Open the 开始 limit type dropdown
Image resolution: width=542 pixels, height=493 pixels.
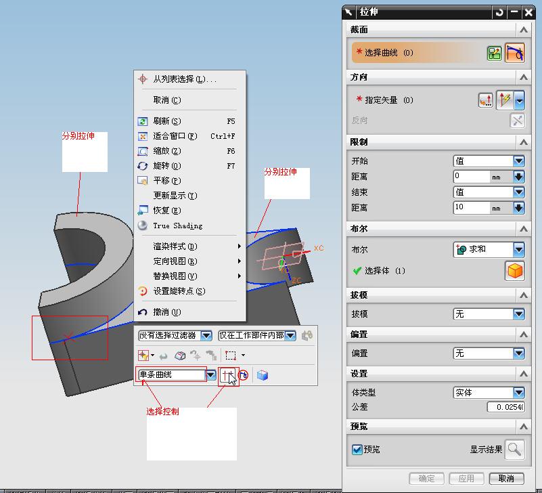tap(519, 161)
